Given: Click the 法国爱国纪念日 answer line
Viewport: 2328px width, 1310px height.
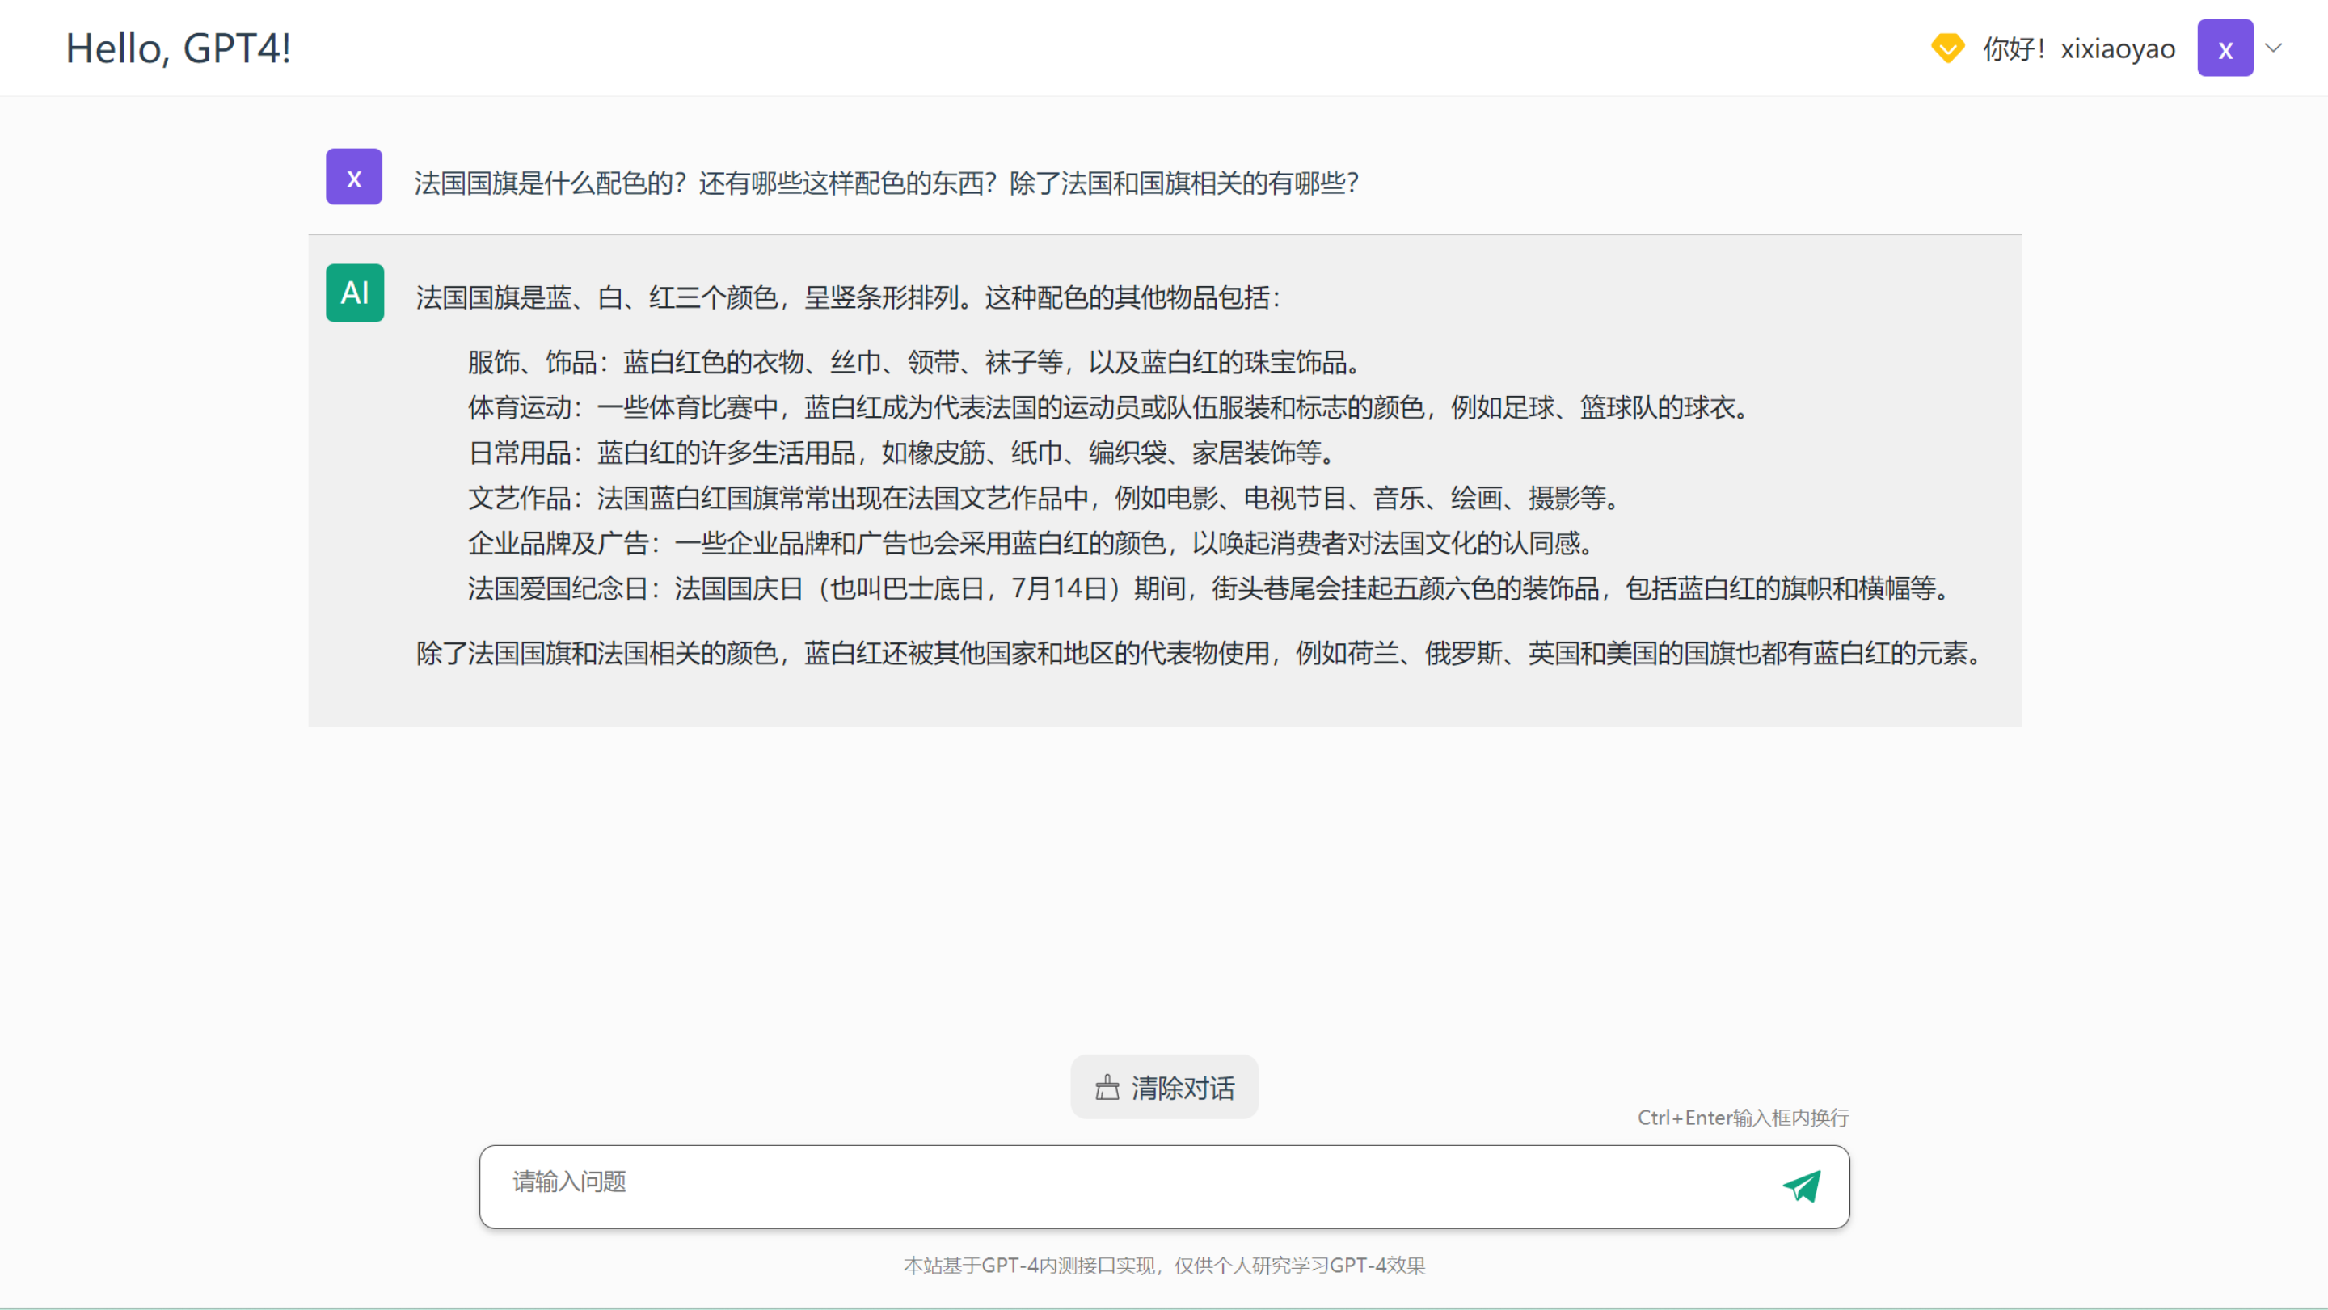Looking at the screenshot, I should [1209, 588].
